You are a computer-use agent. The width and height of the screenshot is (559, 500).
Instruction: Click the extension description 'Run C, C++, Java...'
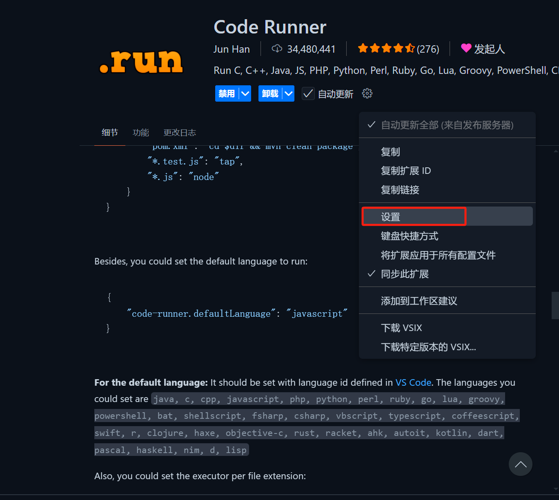[x=386, y=71]
